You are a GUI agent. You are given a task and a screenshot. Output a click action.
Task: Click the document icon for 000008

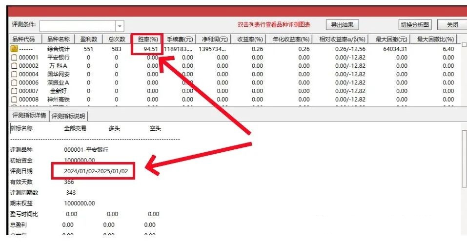(14, 99)
